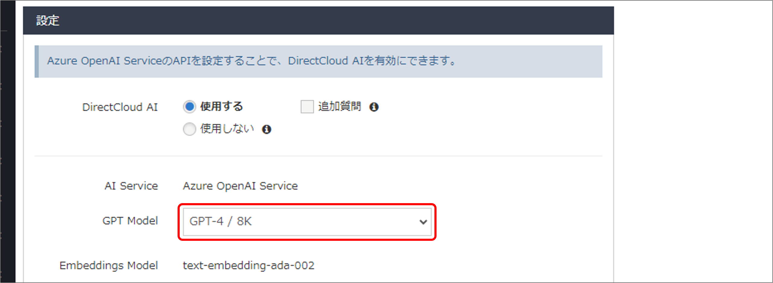Click the DirectCloud AI label
Image resolution: width=773 pixels, height=283 pixels.
(121, 107)
